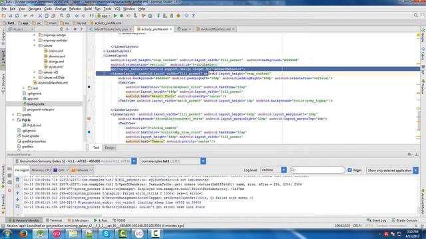The height and width of the screenshot is (239, 426).
Task: Click the Synchronize toolbar icon
Action: tap(17, 16)
